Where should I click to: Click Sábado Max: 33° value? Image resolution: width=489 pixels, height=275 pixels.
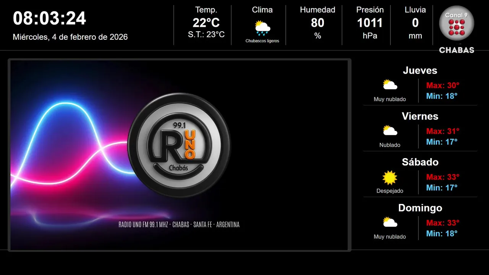[x=443, y=177]
